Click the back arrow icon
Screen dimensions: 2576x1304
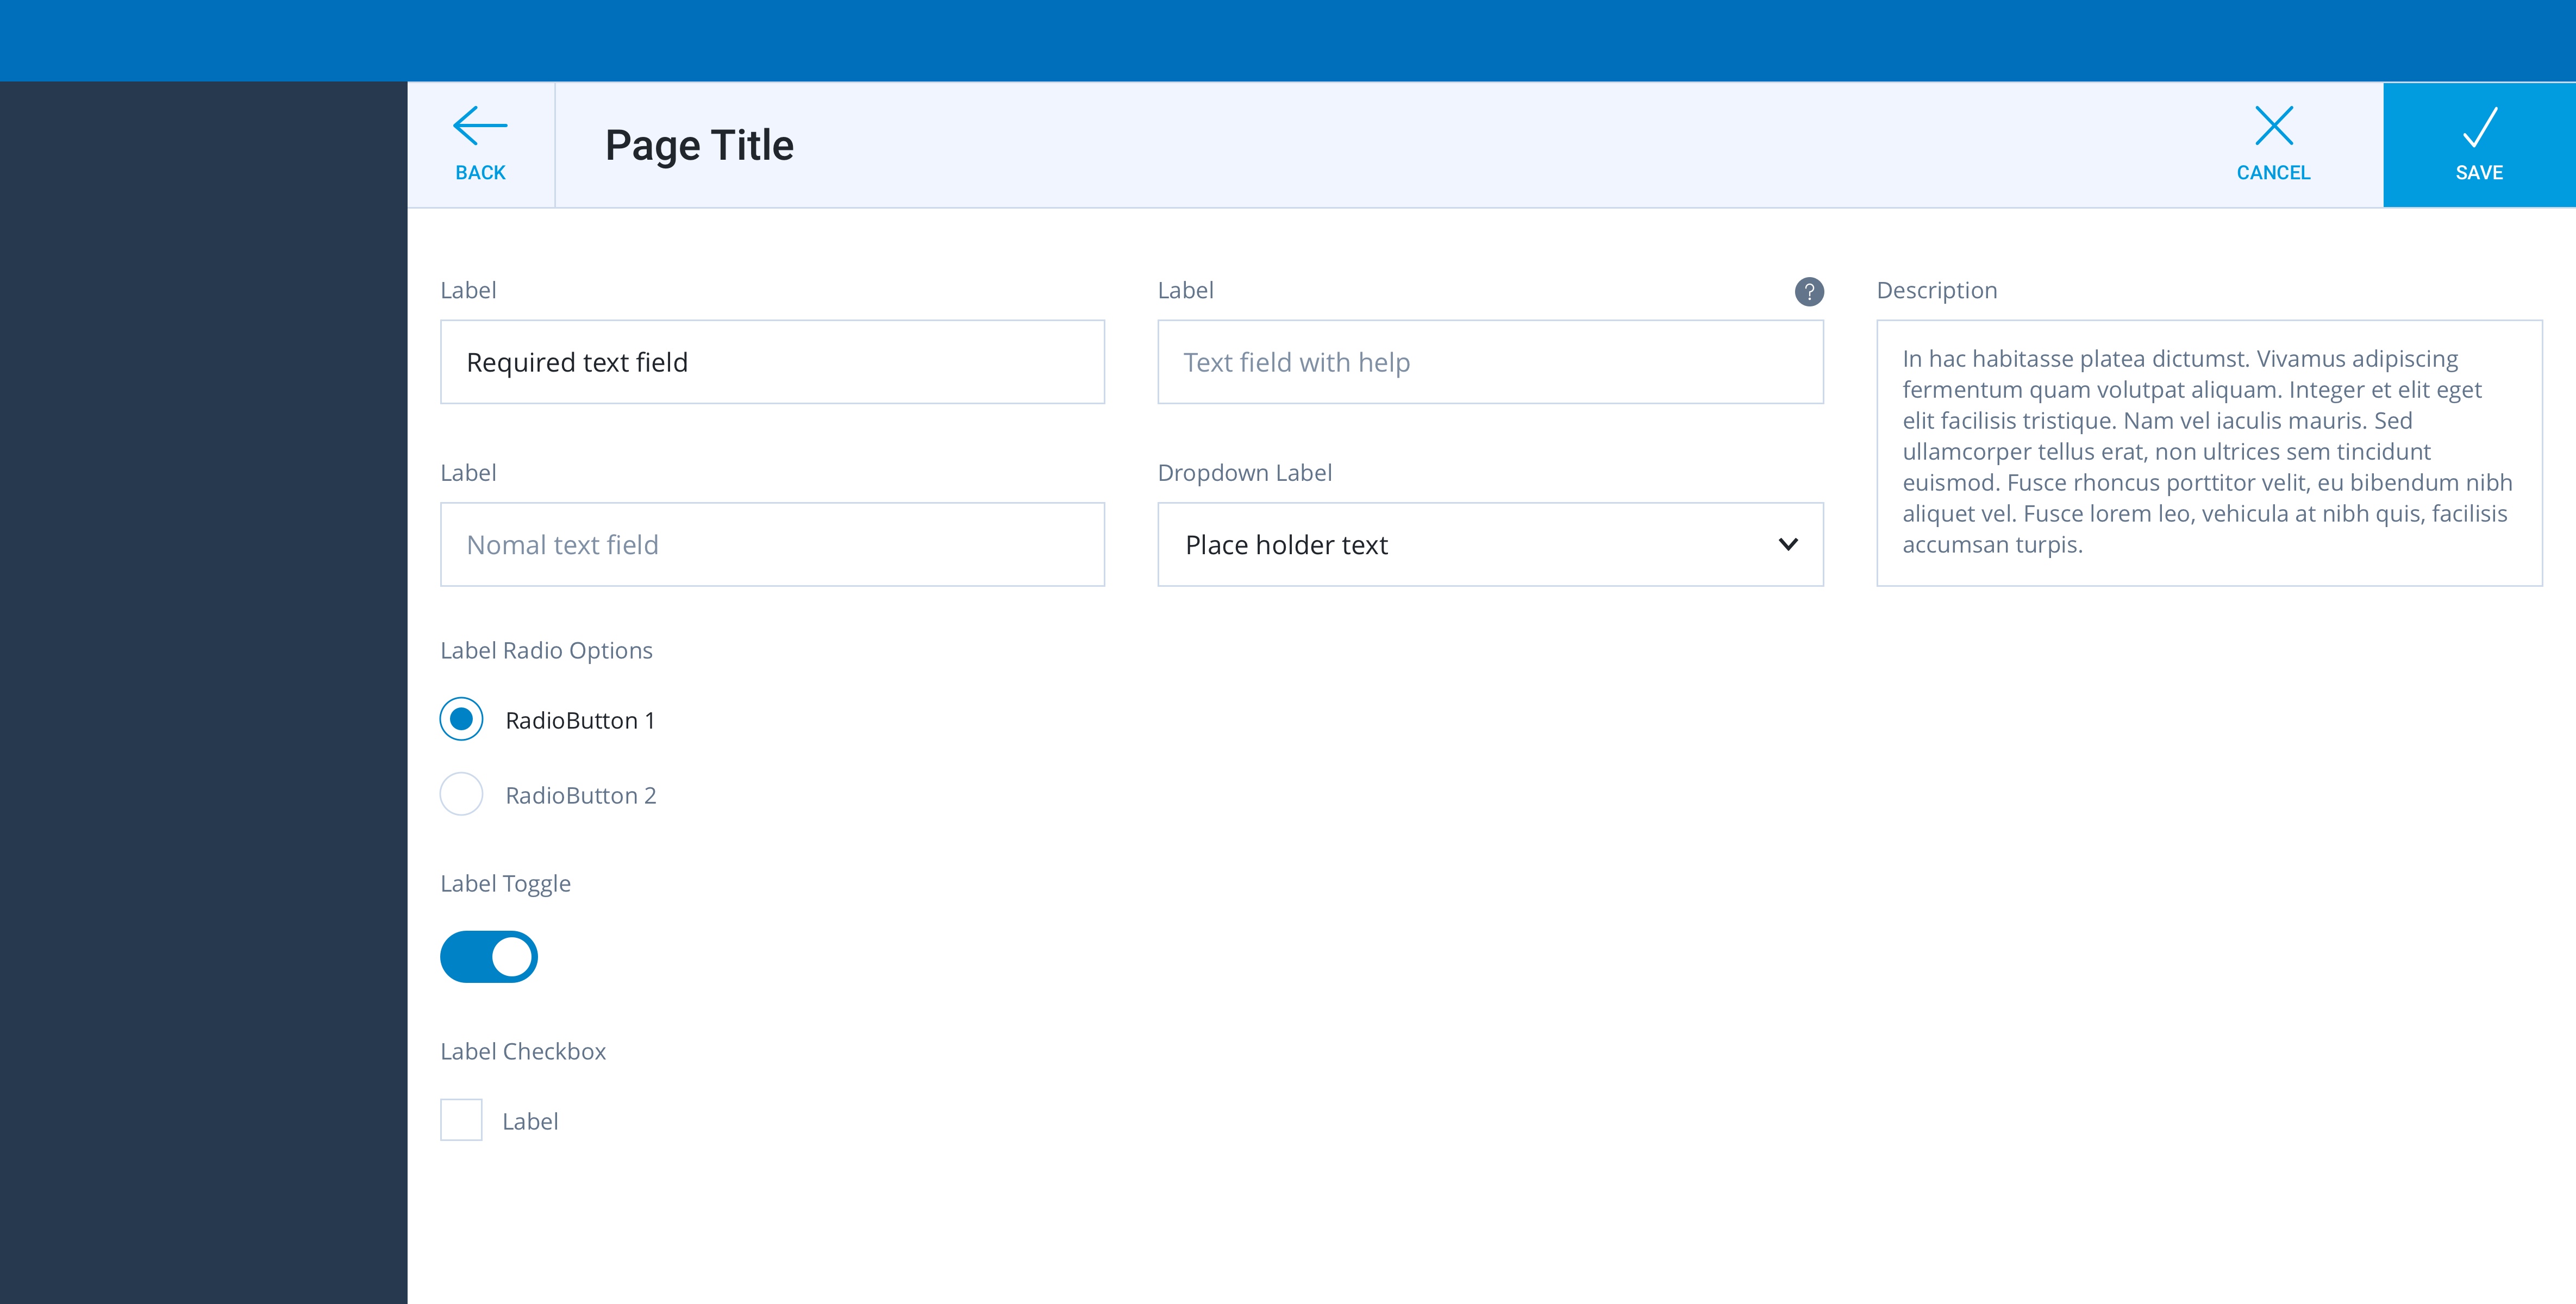[x=478, y=127]
